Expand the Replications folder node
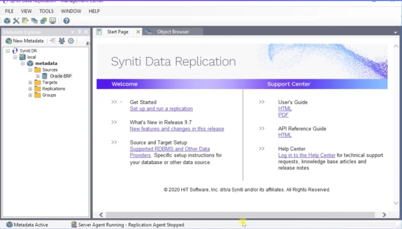 click(30, 89)
